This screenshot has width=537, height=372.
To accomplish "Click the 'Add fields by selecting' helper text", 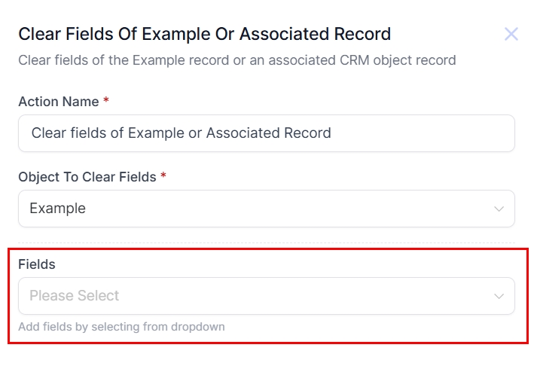I will tap(121, 327).
